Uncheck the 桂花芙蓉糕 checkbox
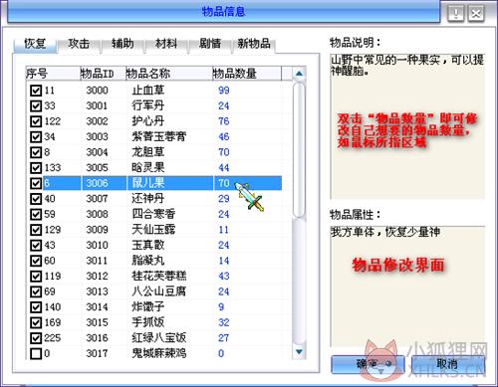Viewport: 498px width, 387px height. click(x=36, y=276)
